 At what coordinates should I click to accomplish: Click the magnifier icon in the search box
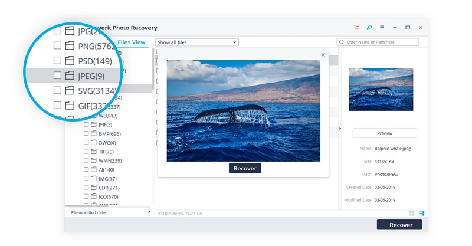pyautogui.click(x=342, y=42)
